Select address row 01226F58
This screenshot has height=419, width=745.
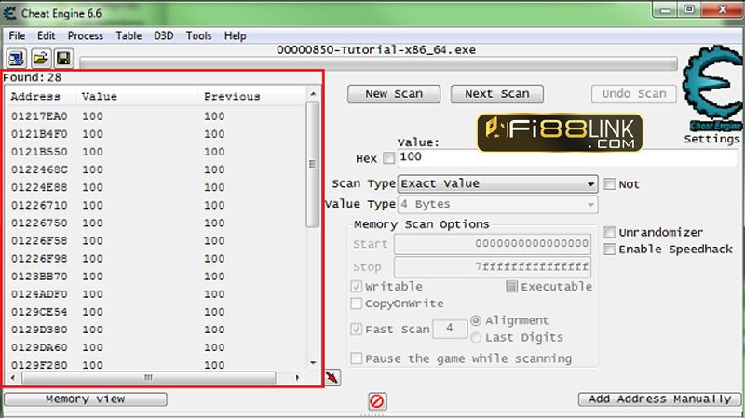pos(156,241)
